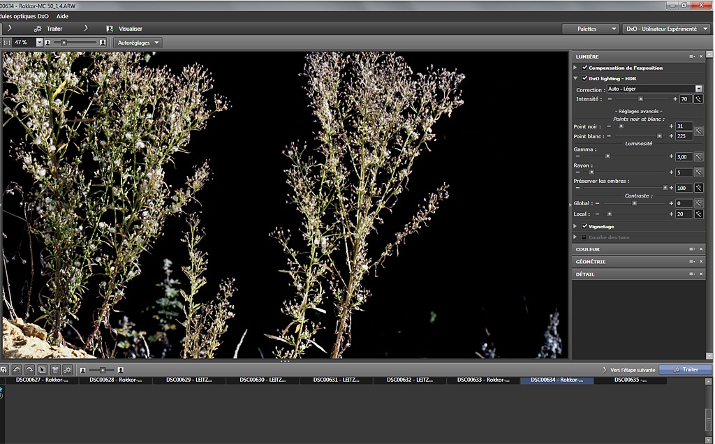Click the zoom in large portrait icon near 47 %
This screenshot has width=715, height=444.
[103, 43]
